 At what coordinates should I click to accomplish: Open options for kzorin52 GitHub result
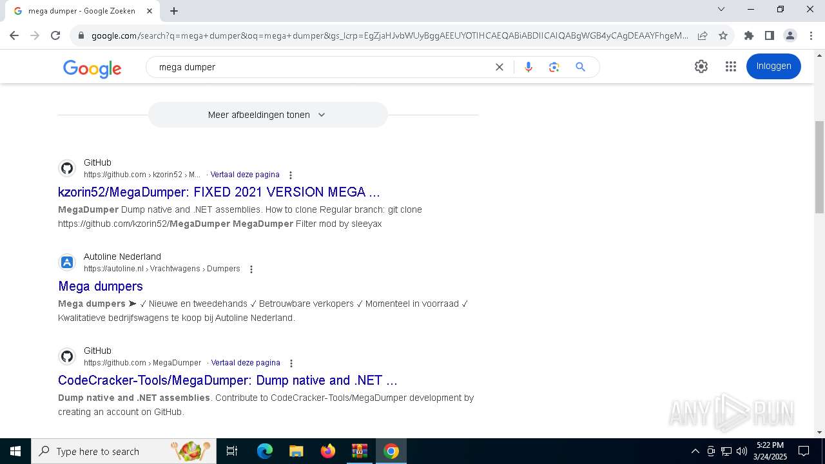291,175
